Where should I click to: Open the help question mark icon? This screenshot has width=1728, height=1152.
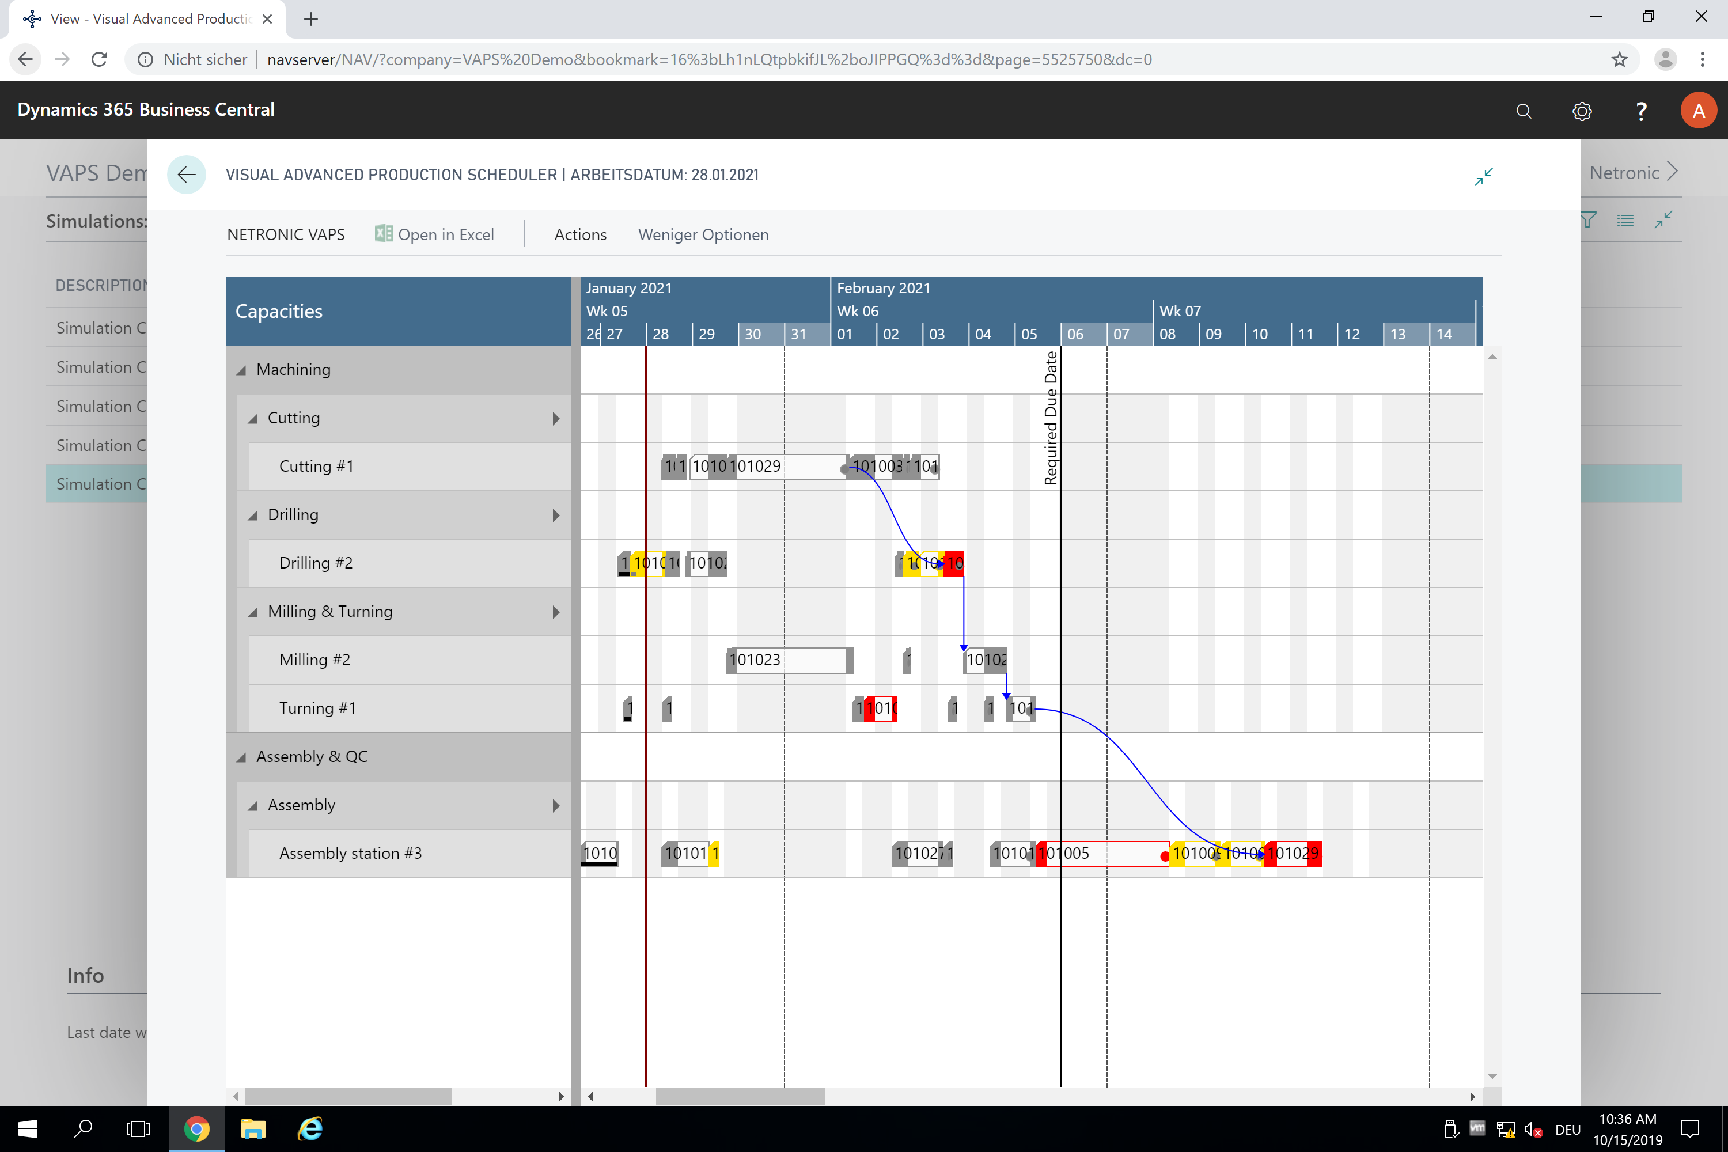pos(1640,111)
